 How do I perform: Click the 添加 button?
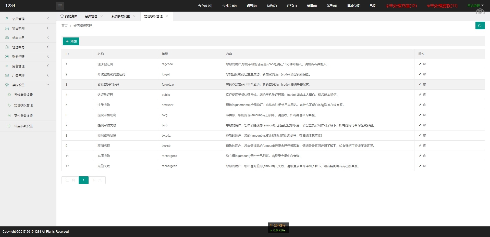click(71, 41)
